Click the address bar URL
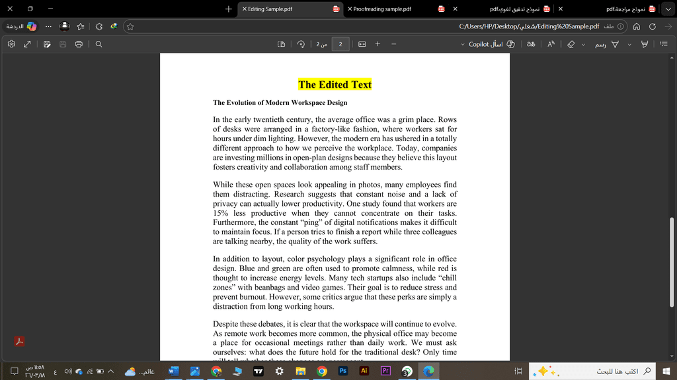677x380 pixels. [x=529, y=26]
